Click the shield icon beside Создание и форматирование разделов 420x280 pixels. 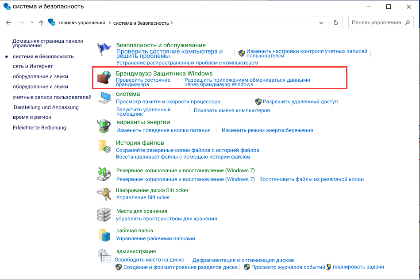point(119,267)
